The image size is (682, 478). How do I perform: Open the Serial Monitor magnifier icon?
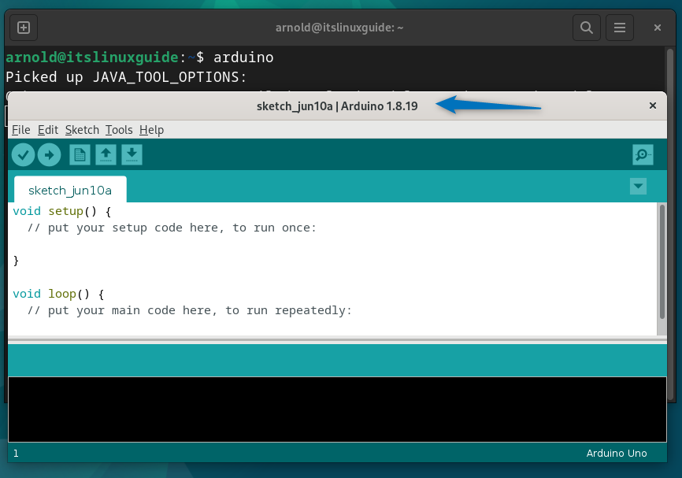tap(643, 154)
